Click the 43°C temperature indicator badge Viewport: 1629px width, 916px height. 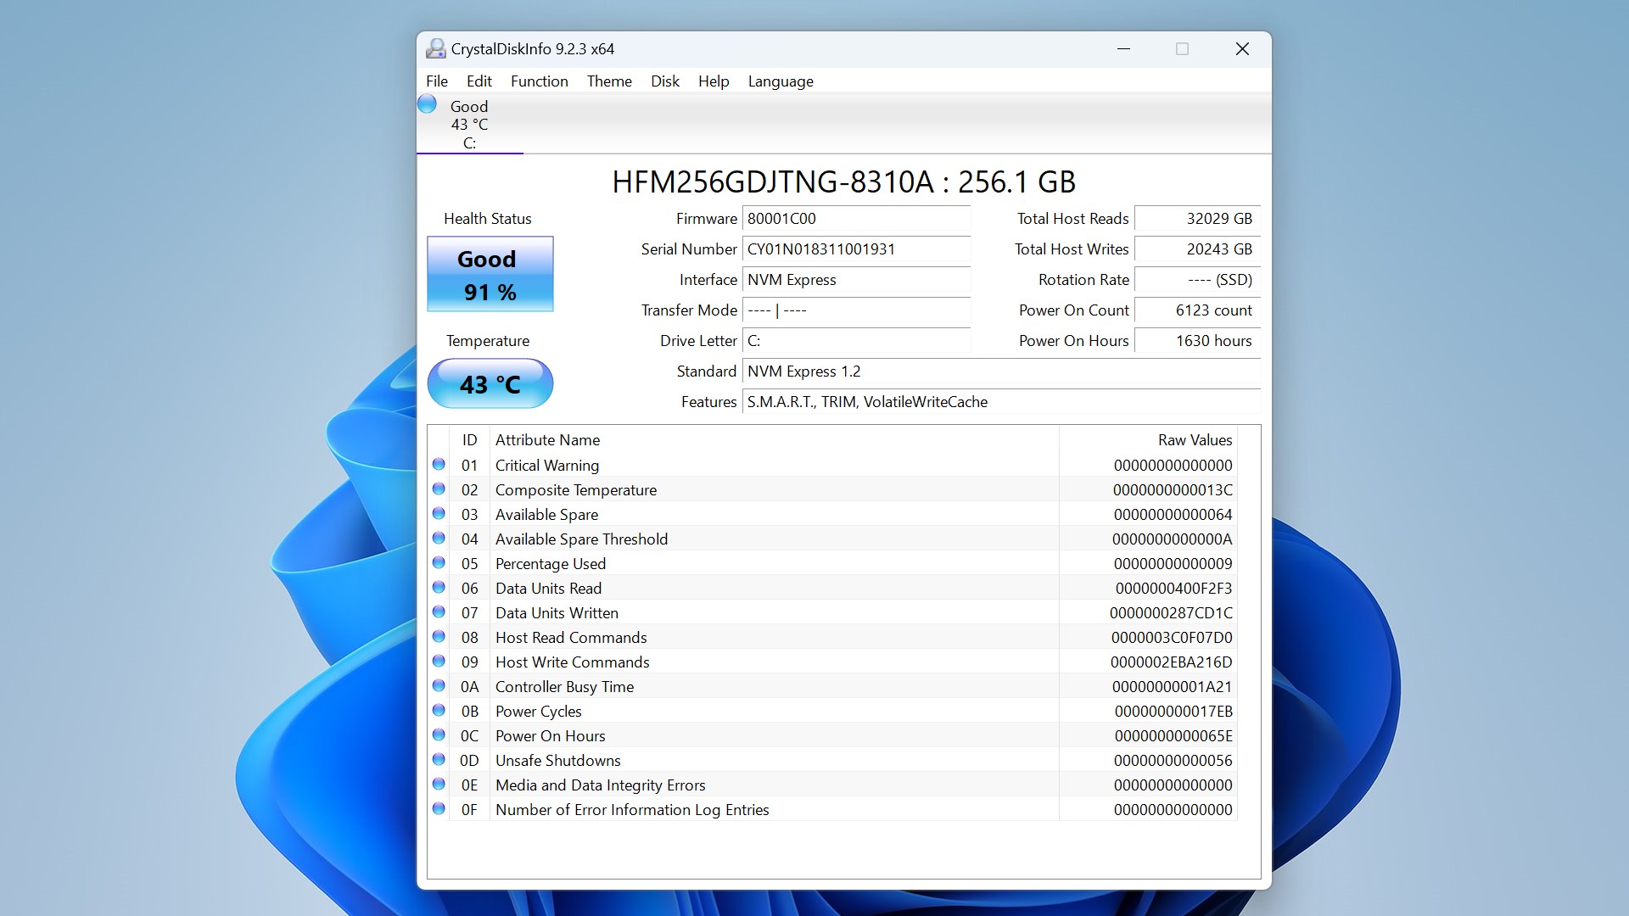pos(489,383)
